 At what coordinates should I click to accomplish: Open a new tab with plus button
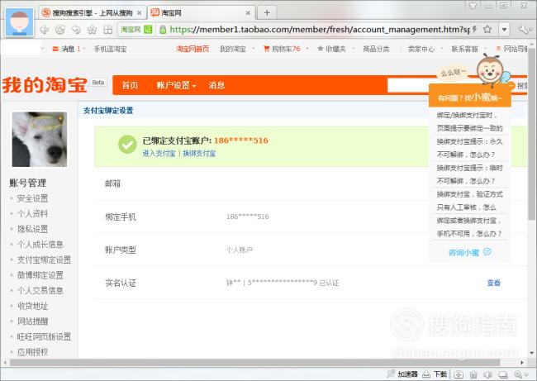[x=267, y=13]
